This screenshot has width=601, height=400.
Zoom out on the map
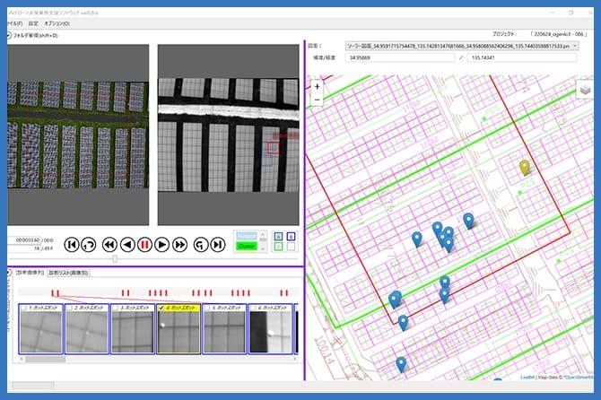click(318, 101)
